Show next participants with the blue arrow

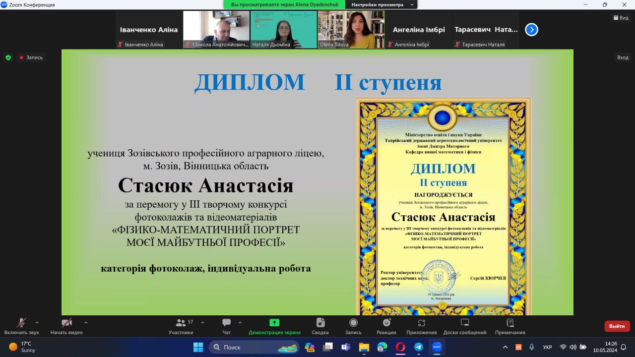coord(531,30)
